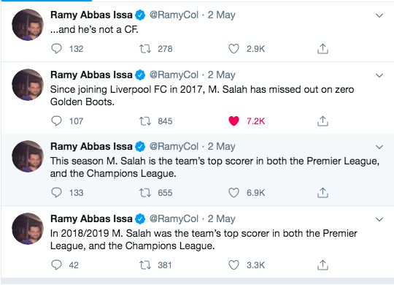Image resolution: width=394 pixels, height=285 pixels.
Task: Open the more-options chevron on the CF tweet
Action: coord(379,15)
